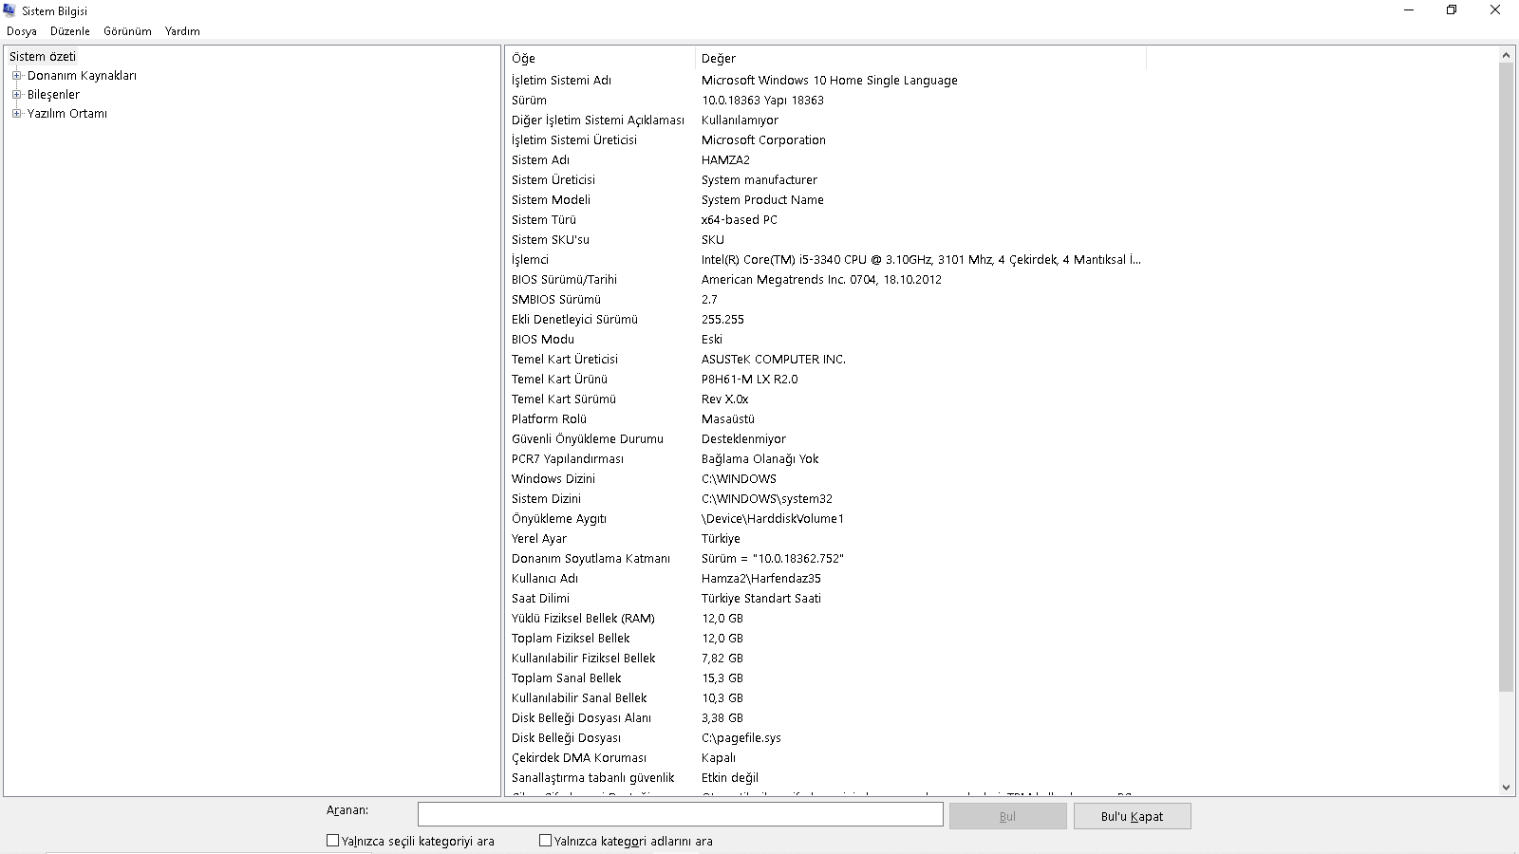Viewport: 1519px width, 854px height.
Task: Expand the Donanım Kaynakları node
Action: click(x=16, y=76)
